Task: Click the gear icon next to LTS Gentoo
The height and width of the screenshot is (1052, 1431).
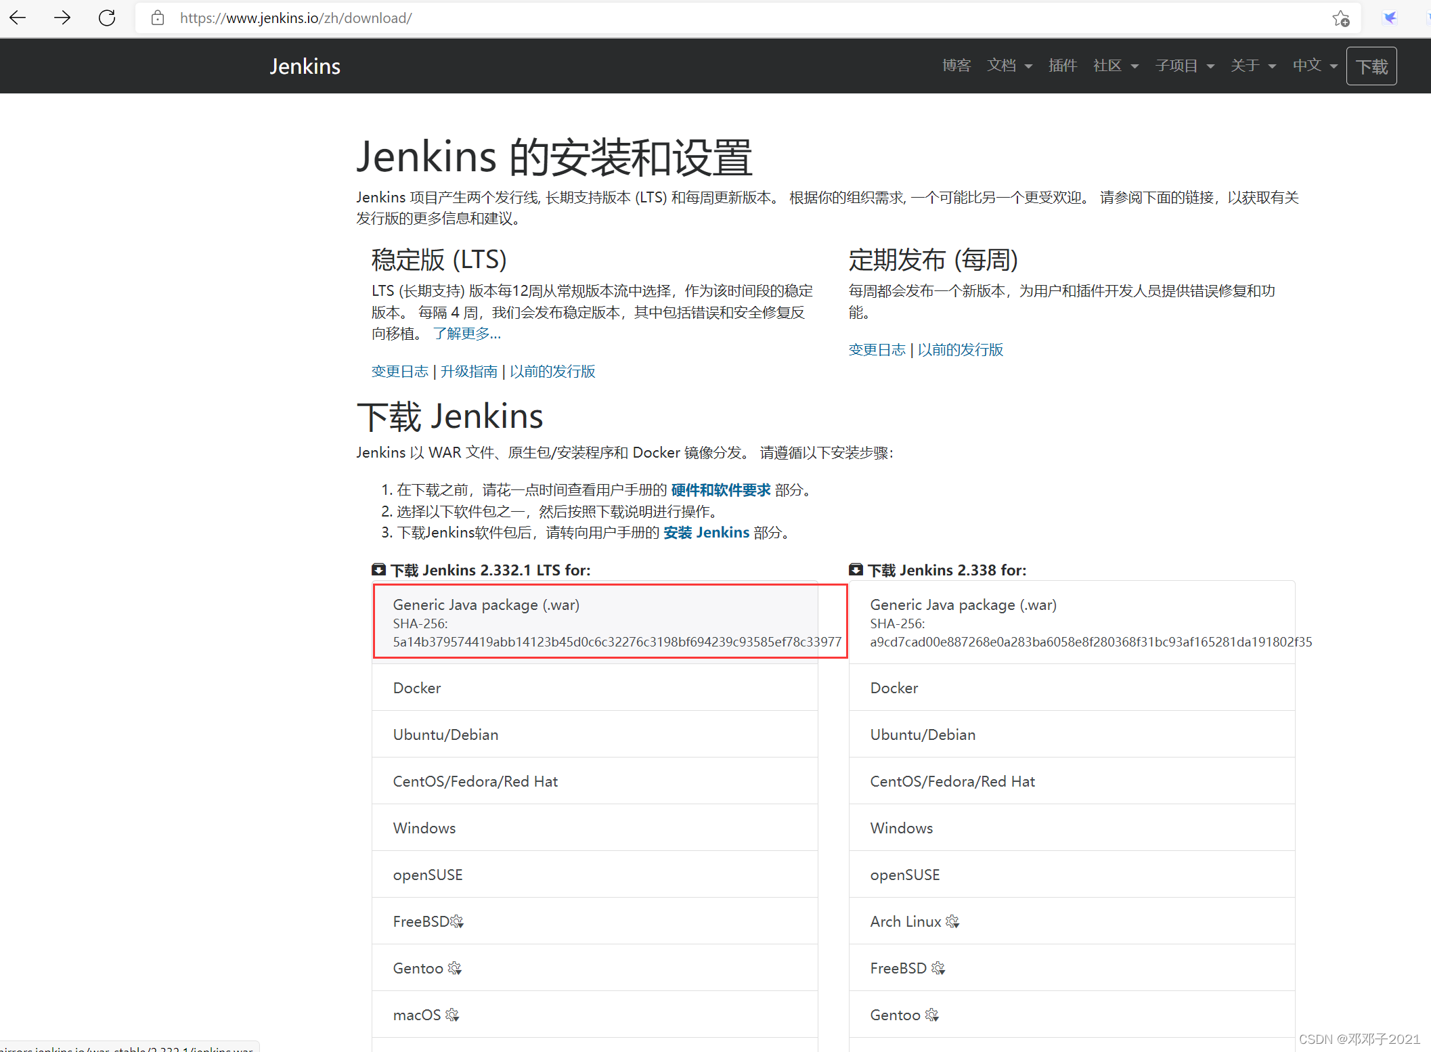Action: (455, 968)
